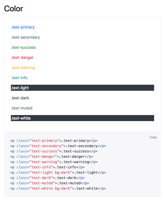Click the text-primary code line

[x=54, y=141]
